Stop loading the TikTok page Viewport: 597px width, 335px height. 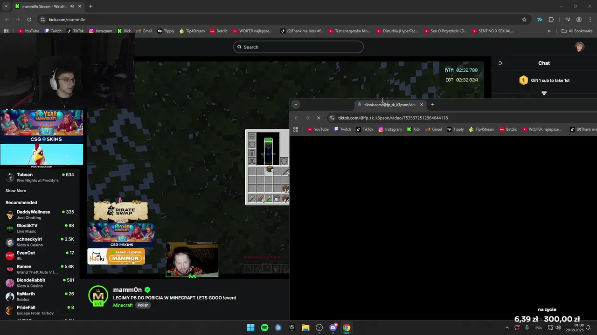319,118
